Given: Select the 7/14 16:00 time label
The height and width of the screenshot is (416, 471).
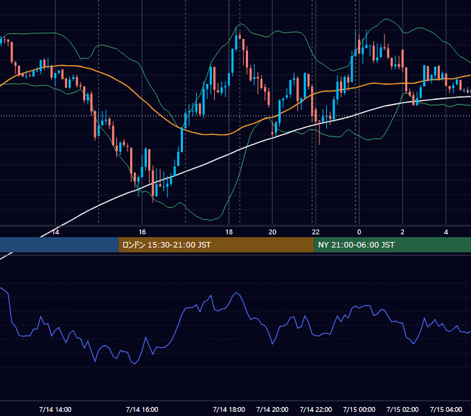Looking at the screenshot, I should (x=142, y=409).
